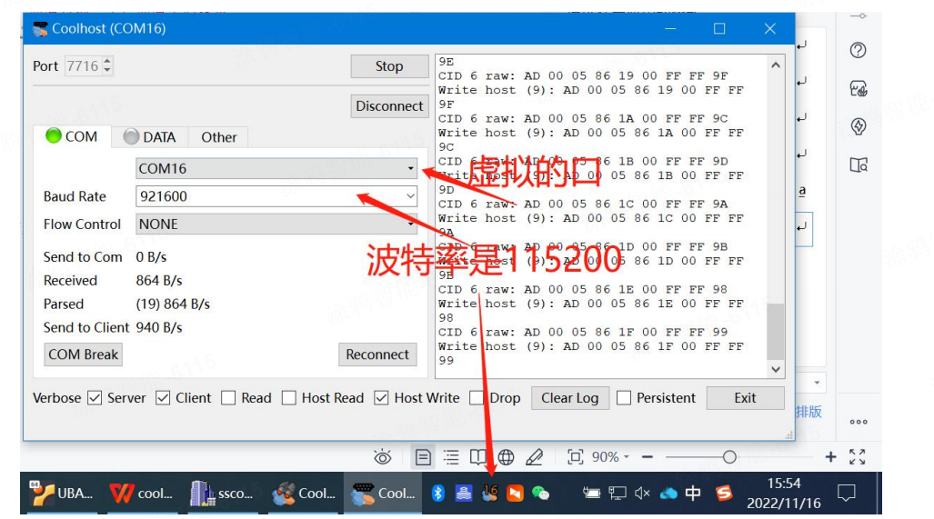Toggle the Server checkbox
The image size is (934, 519).
click(94, 397)
